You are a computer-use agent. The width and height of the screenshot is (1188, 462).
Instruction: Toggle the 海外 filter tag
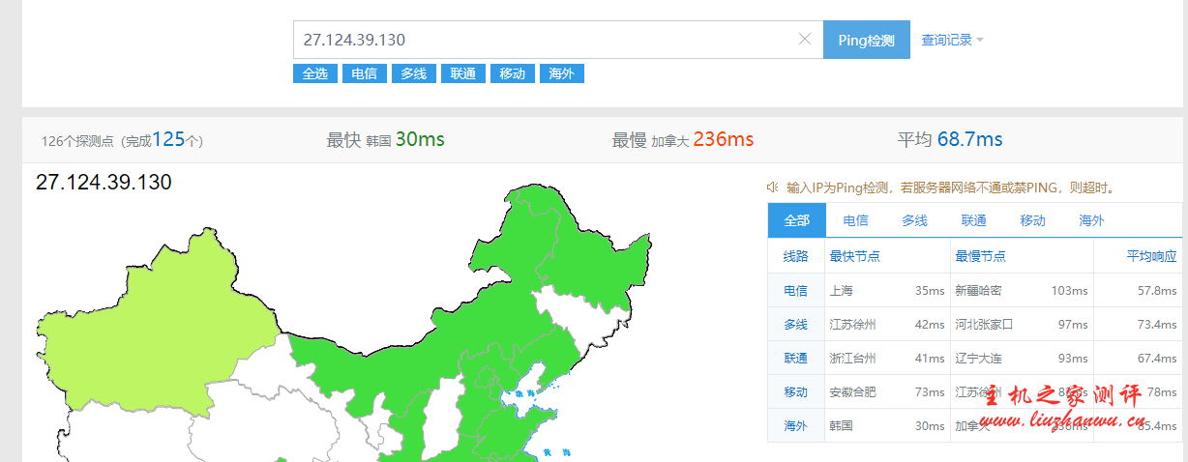[x=562, y=73]
